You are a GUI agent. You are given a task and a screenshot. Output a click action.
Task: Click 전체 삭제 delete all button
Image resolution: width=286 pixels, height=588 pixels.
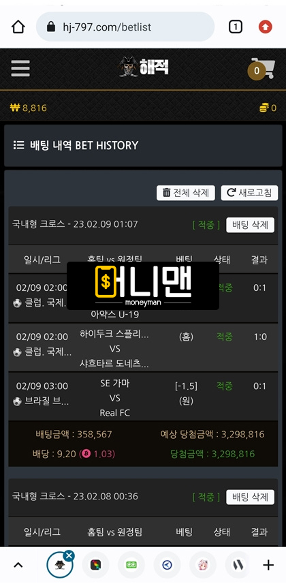tap(185, 193)
